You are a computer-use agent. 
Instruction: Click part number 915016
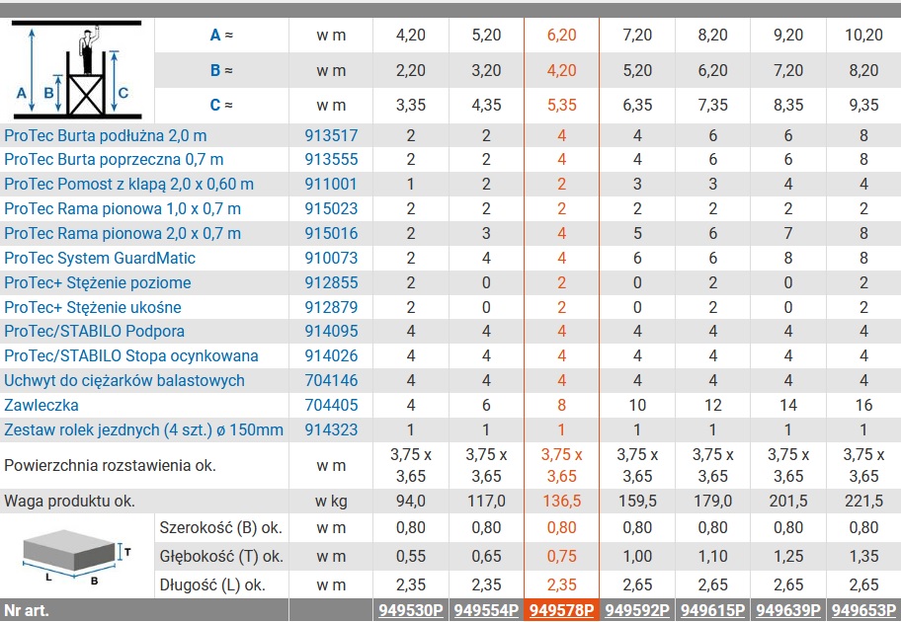click(331, 233)
